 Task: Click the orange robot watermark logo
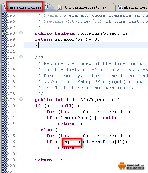(x=122, y=166)
